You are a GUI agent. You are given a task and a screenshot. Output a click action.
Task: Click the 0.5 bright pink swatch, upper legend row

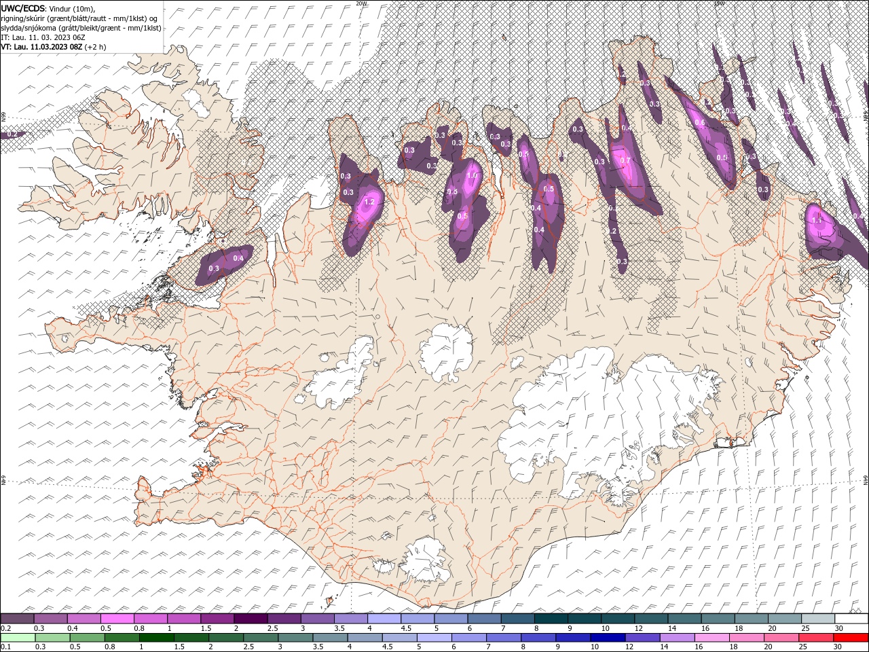(117, 619)
